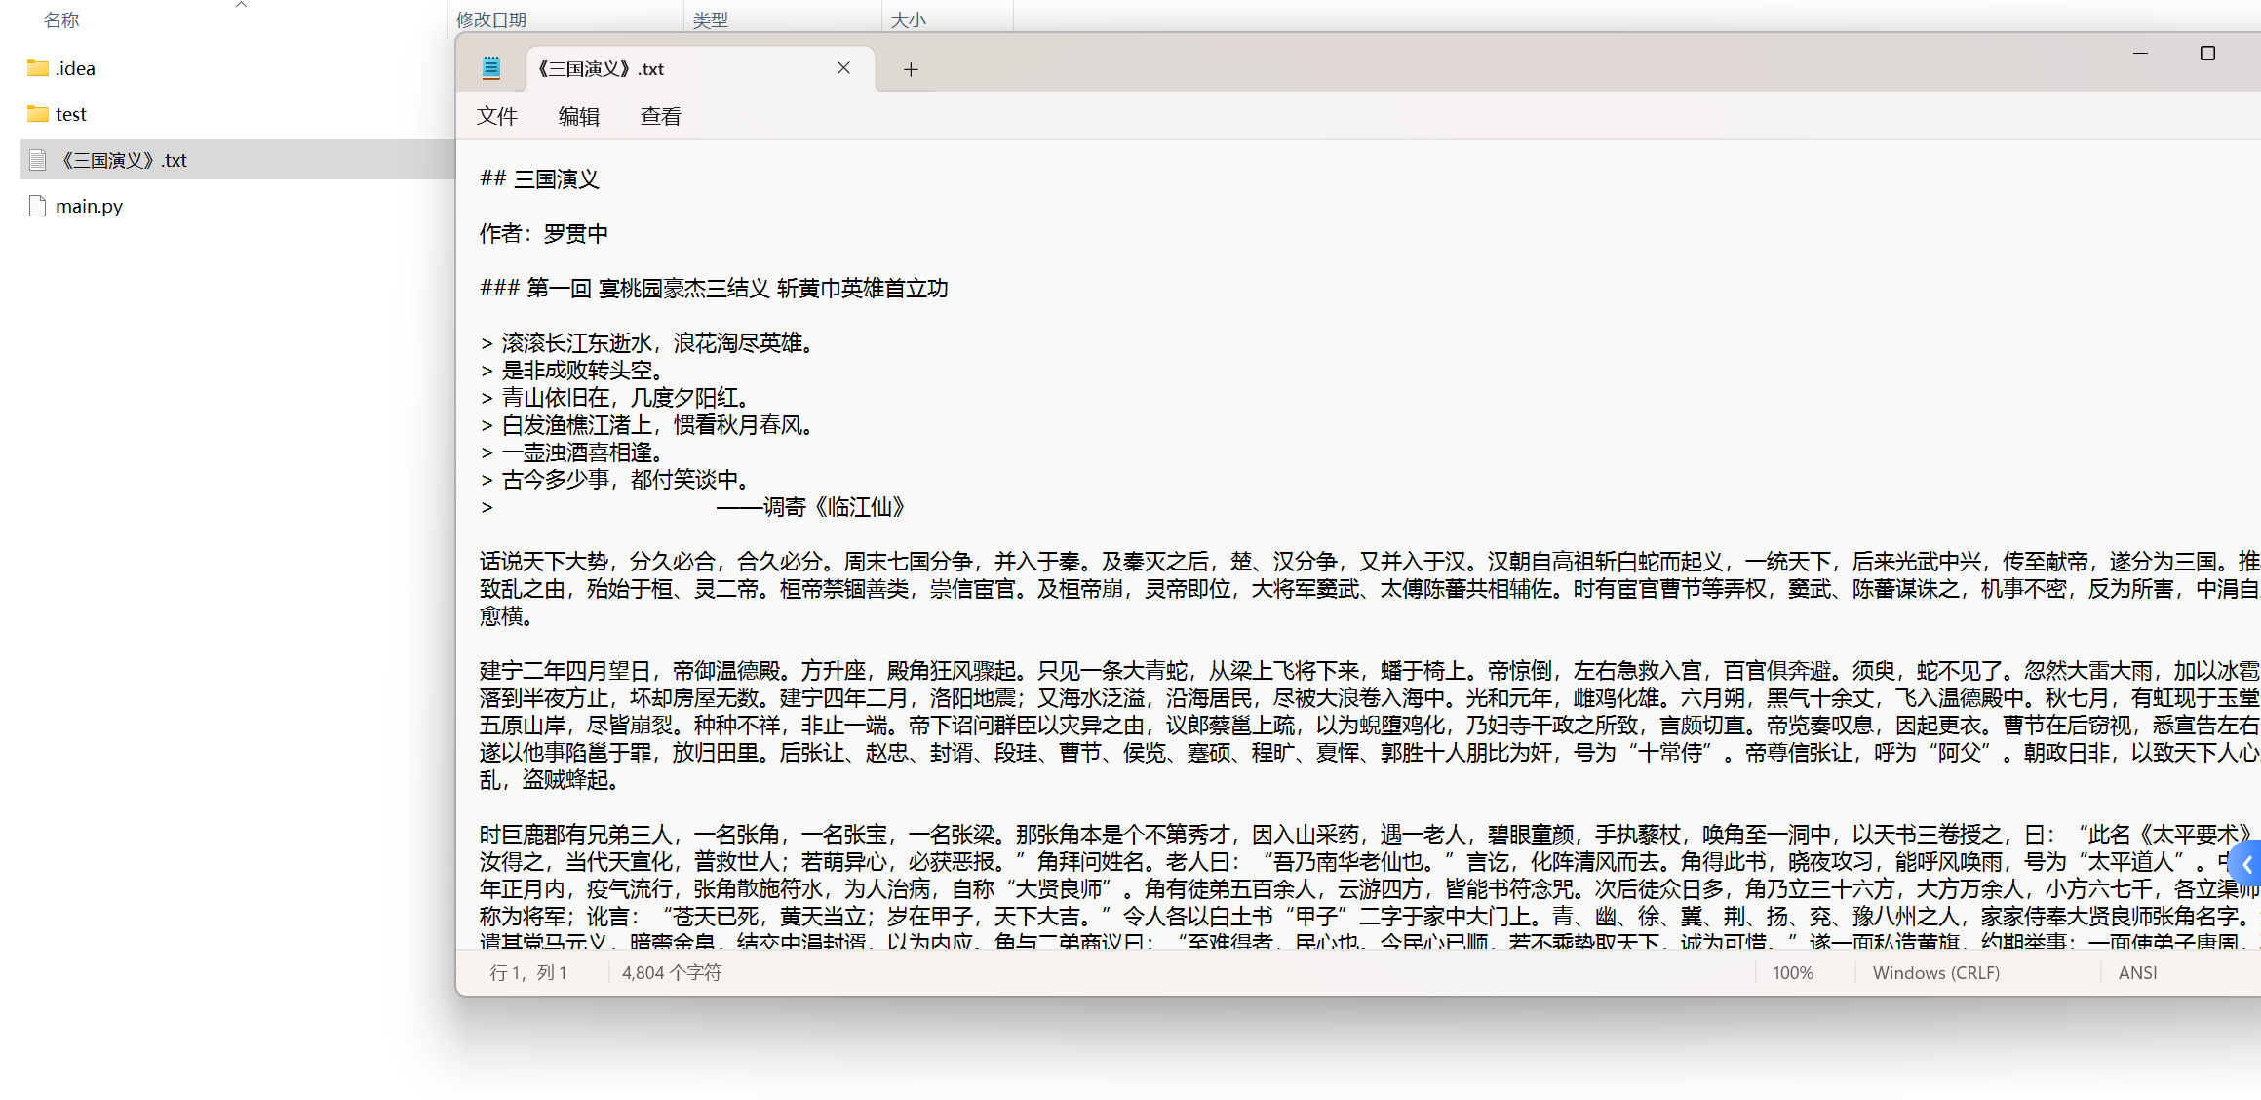This screenshot has height=1100, width=2261.
Task: Open the 编辑 menu
Action: (579, 116)
